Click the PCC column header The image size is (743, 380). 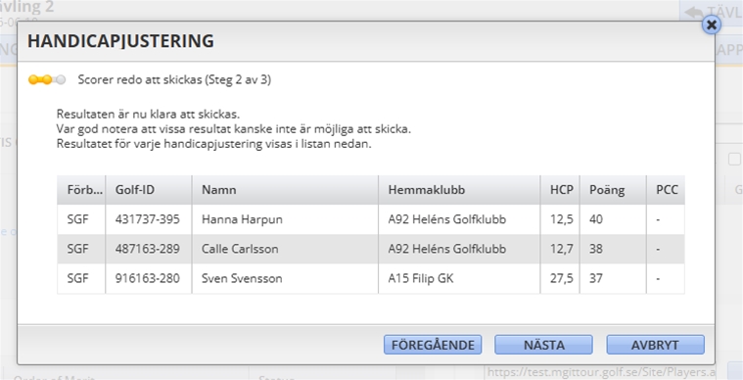[666, 190]
